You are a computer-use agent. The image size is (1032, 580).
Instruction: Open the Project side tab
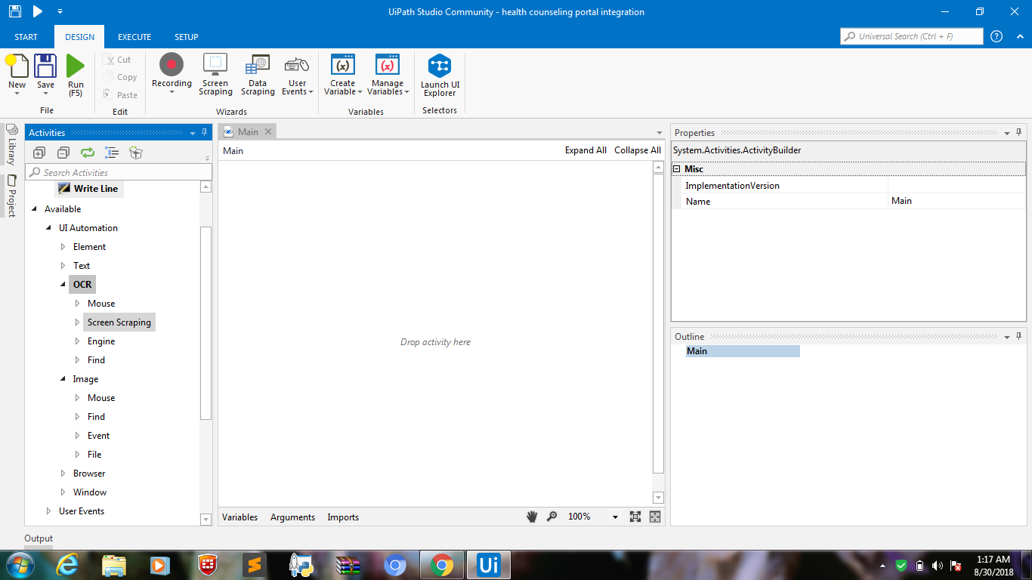click(x=11, y=196)
